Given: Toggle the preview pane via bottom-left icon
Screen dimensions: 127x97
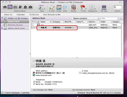Looking at the screenshot, I should click(x=2, y=93).
